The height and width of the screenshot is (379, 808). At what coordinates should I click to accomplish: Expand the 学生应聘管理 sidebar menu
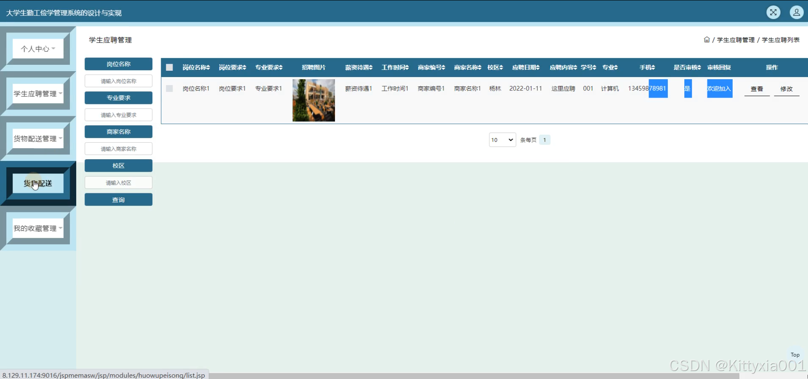38,93
